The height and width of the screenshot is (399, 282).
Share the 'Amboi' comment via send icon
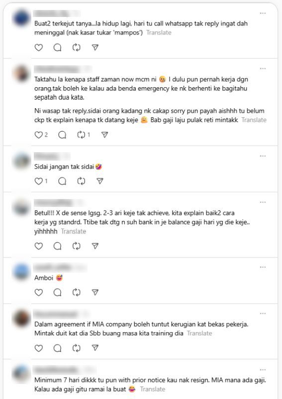(x=95, y=292)
